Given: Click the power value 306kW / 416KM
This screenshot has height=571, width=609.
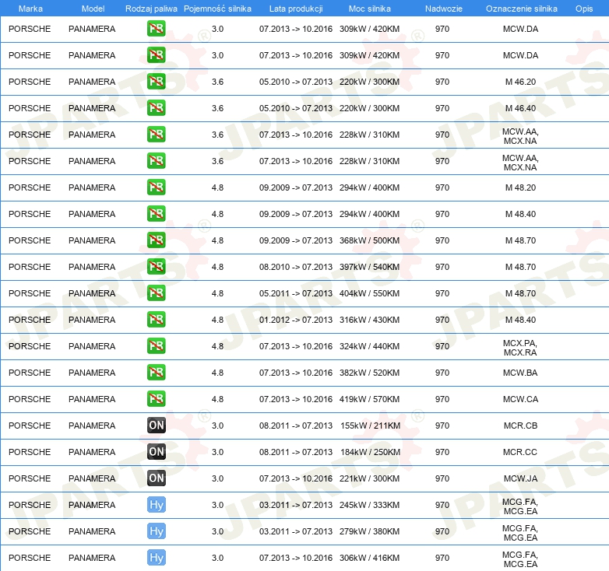Looking at the screenshot, I should pos(369,558).
